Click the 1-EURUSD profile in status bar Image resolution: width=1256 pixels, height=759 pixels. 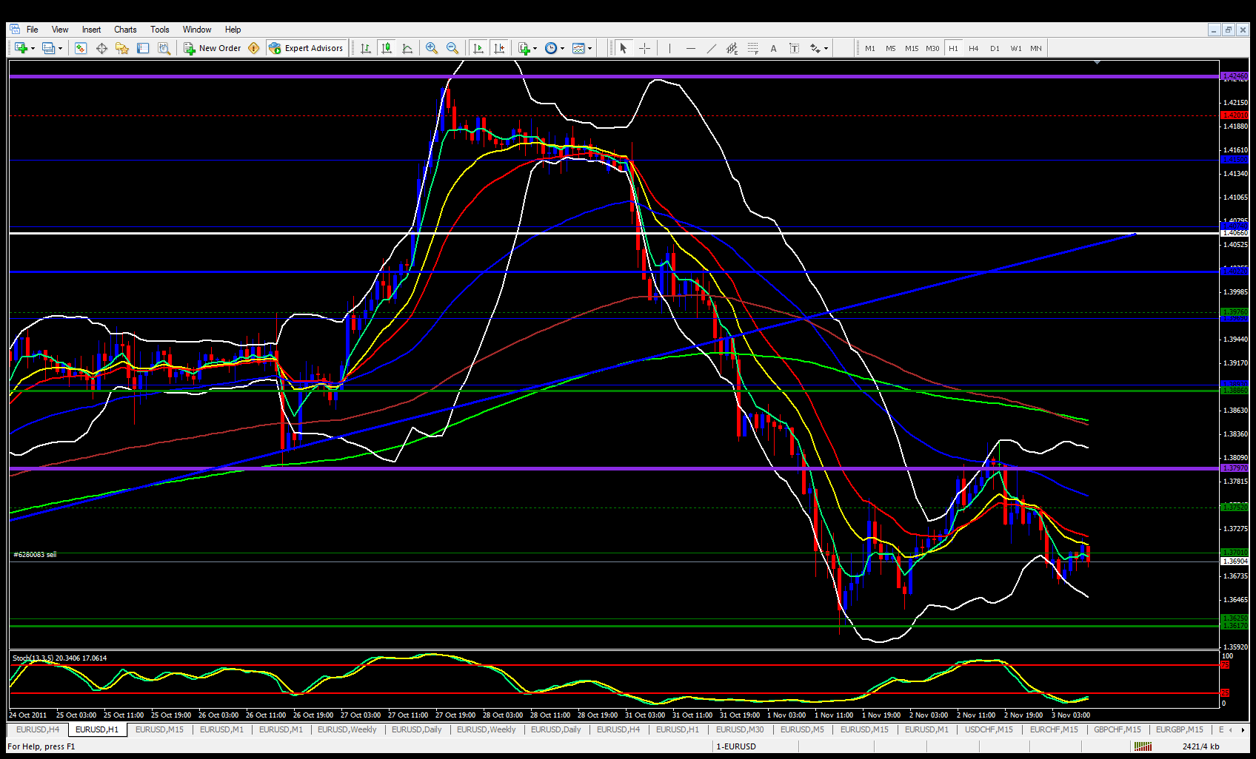pos(736,746)
